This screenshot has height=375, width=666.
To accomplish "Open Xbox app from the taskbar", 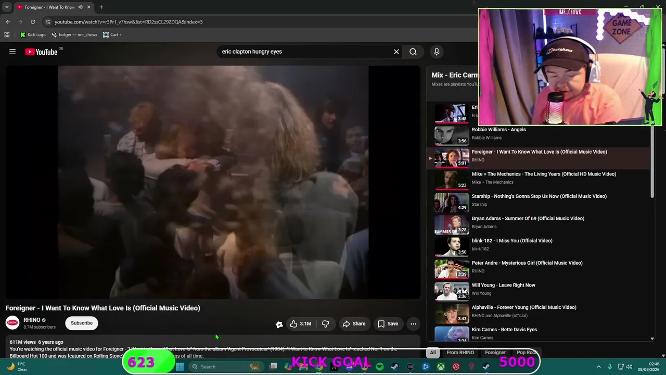I will (441, 367).
